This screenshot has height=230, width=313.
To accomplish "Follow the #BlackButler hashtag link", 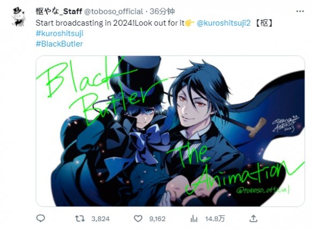I will (x=59, y=44).
